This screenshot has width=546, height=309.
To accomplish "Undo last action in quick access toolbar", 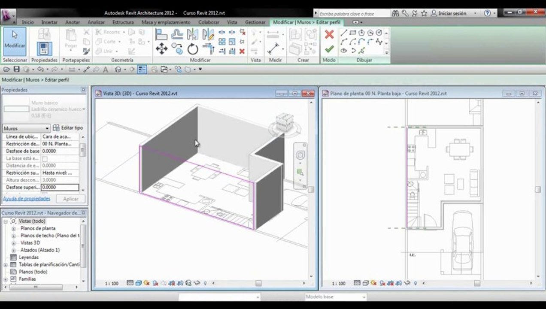I will point(40,69).
